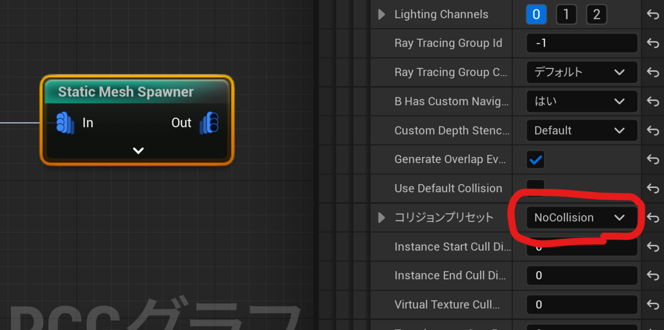The height and width of the screenshot is (330, 664).
Task: Toggle Lighting Channel 0
Action: click(536, 14)
